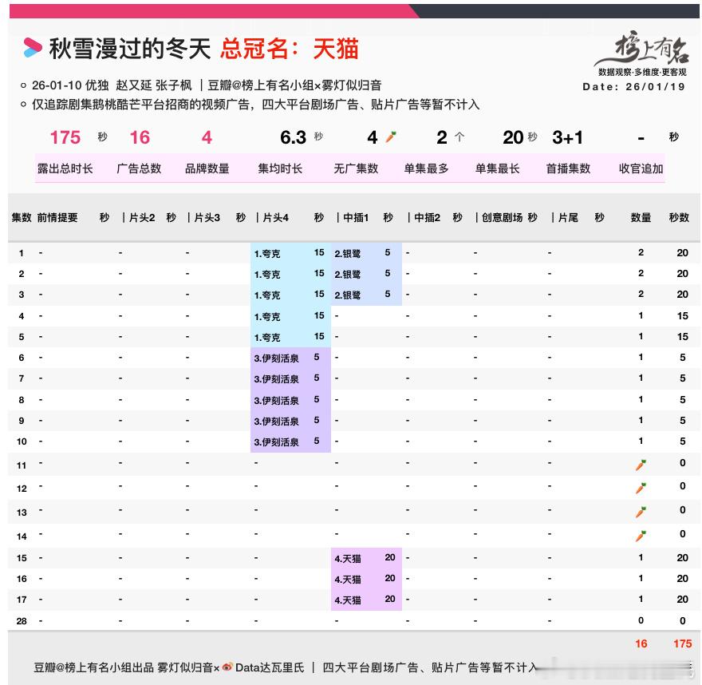Click the Date: 26/01/19 label
Screen dimensions: 702x685
pos(633,86)
